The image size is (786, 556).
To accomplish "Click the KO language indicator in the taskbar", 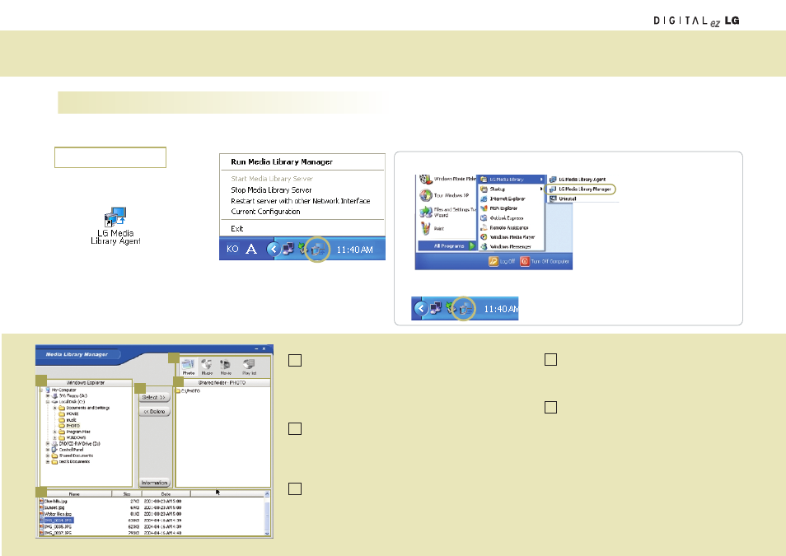I will [x=232, y=249].
